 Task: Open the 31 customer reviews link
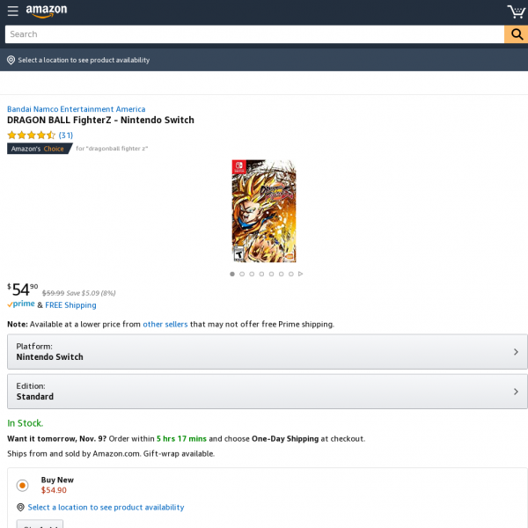(66, 136)
